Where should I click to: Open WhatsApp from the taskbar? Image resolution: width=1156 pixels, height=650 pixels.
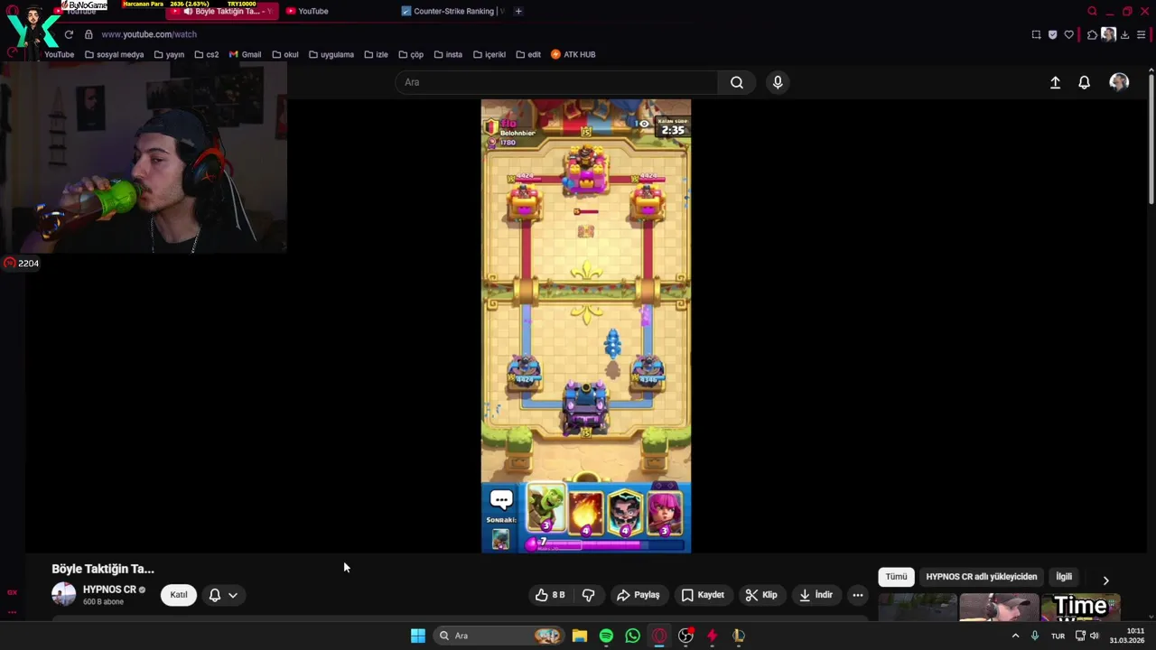pos(632,636)
